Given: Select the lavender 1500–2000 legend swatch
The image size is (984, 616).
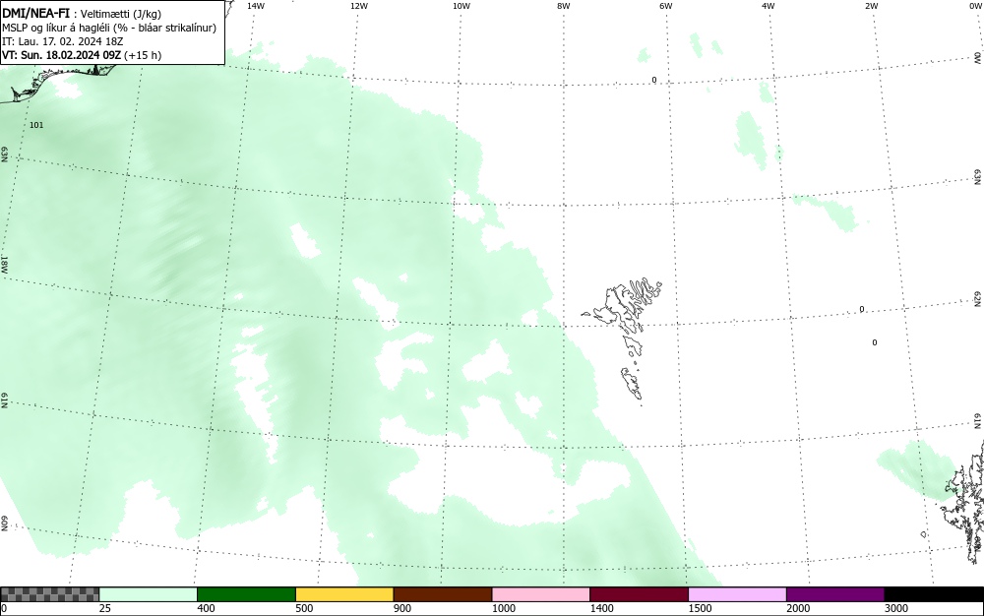Looking at the screenshot, I should pos(737,594).
